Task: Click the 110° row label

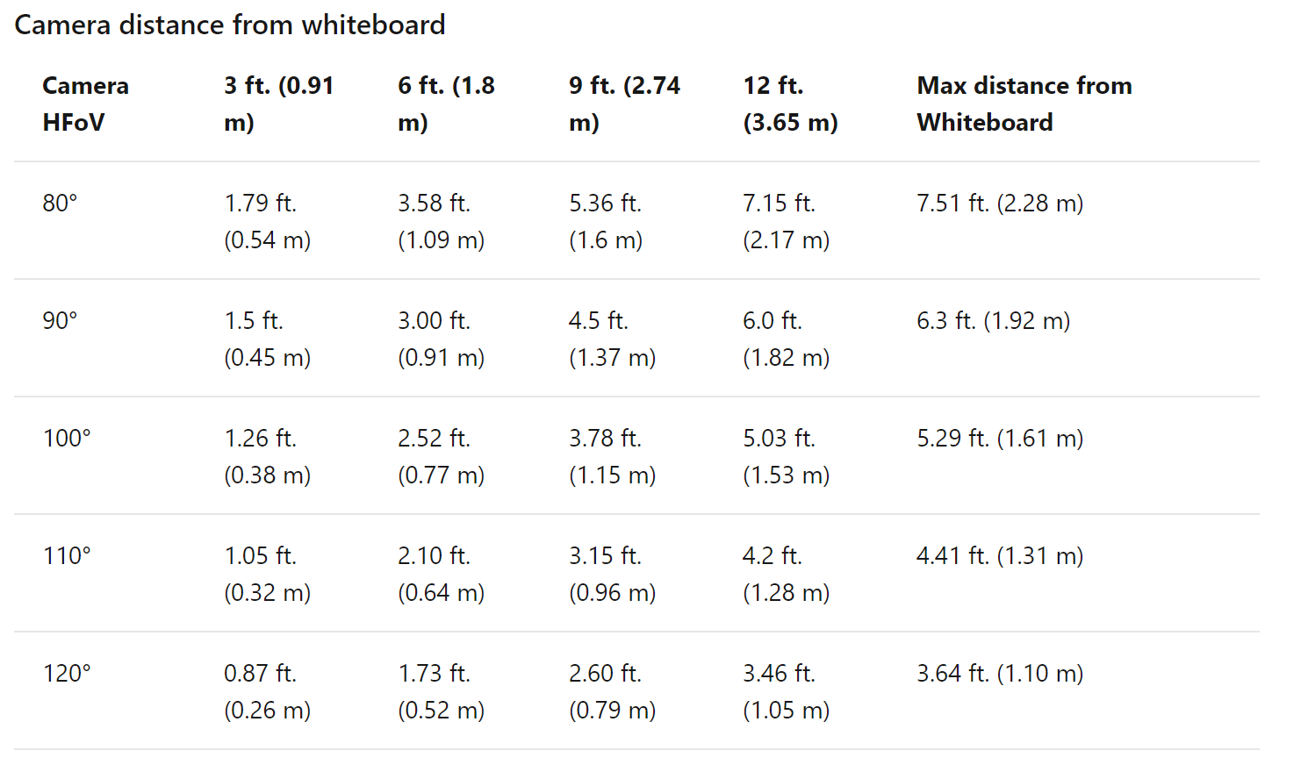Action: tap(67, 556)
